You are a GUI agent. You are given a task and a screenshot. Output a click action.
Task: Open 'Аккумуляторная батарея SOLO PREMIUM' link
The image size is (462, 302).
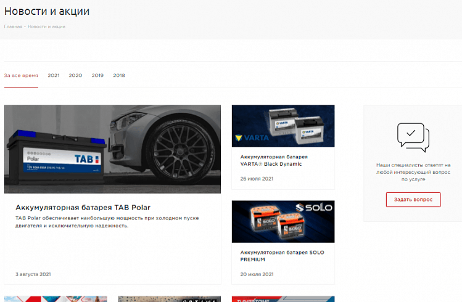coord(282,256)
